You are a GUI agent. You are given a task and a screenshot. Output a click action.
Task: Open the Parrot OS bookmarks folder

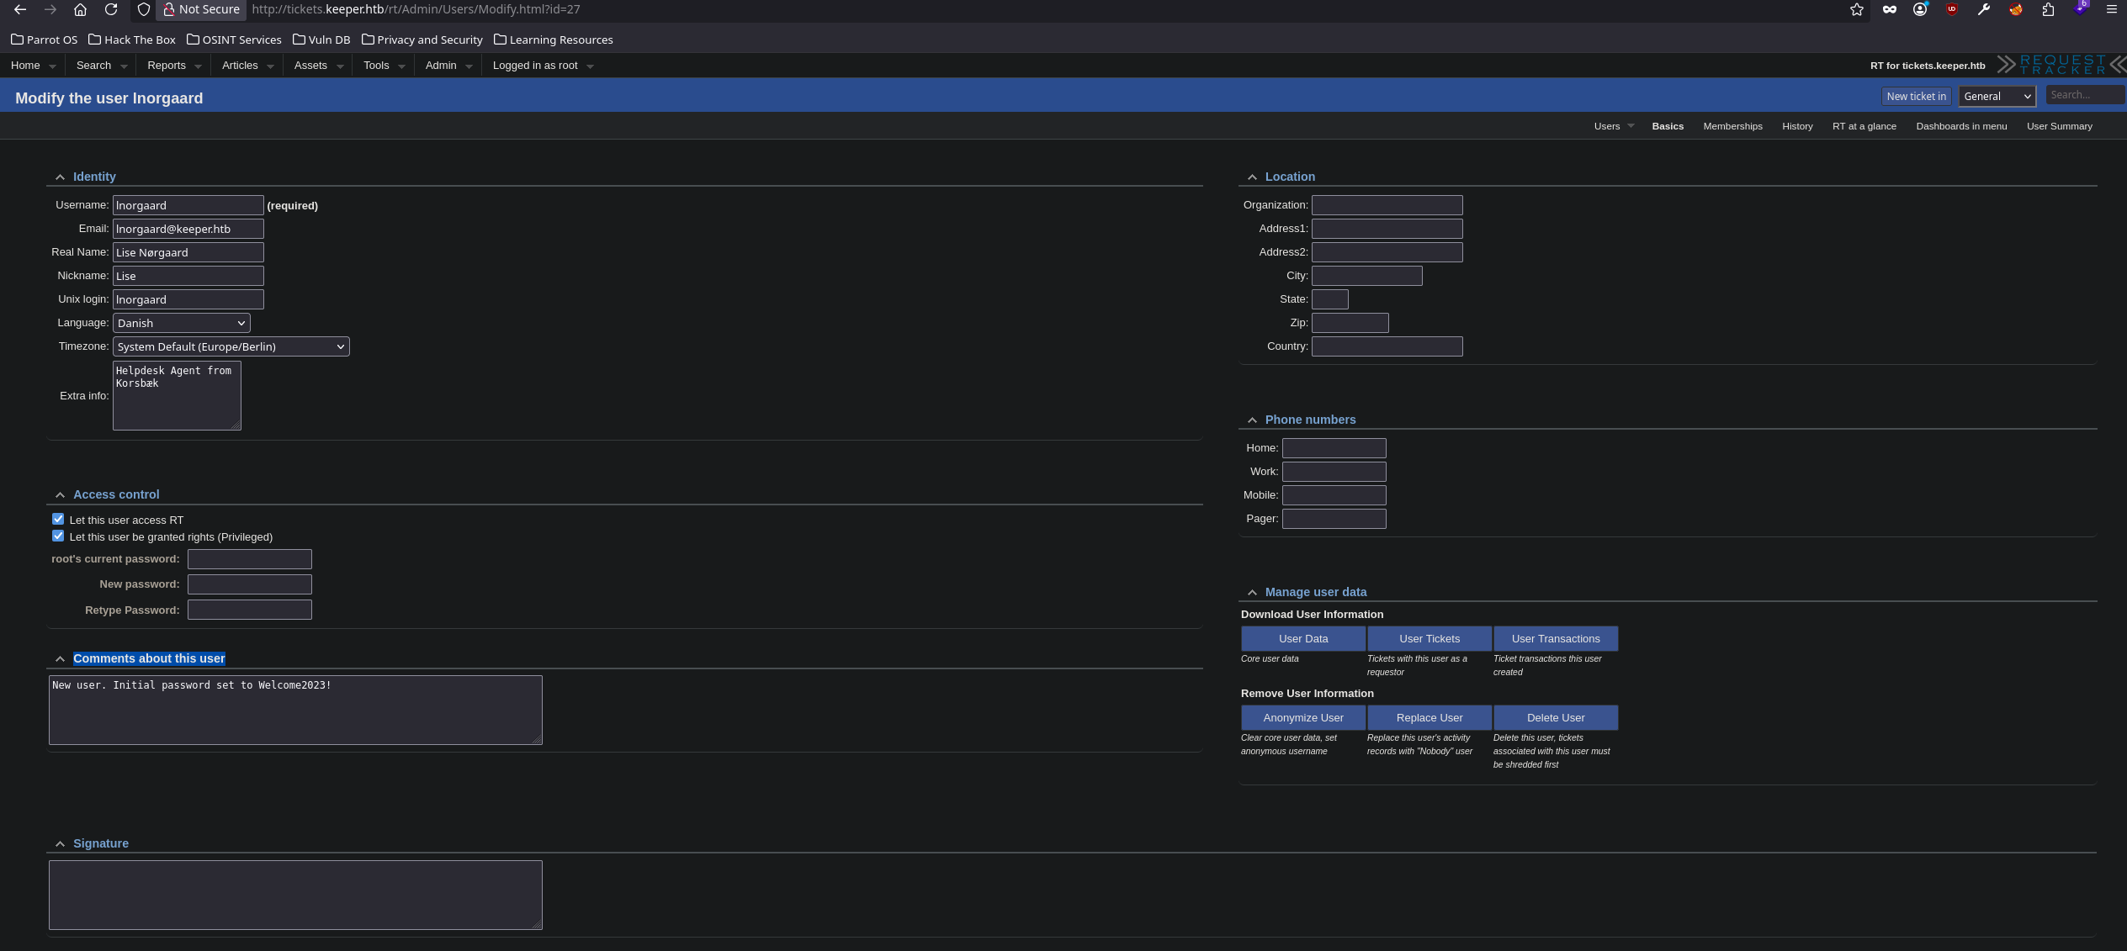click(x=44, y=40)
